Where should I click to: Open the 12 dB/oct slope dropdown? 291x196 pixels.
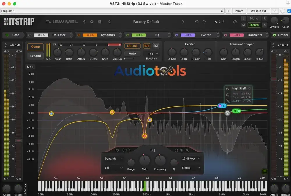click(x=191, y=158)
